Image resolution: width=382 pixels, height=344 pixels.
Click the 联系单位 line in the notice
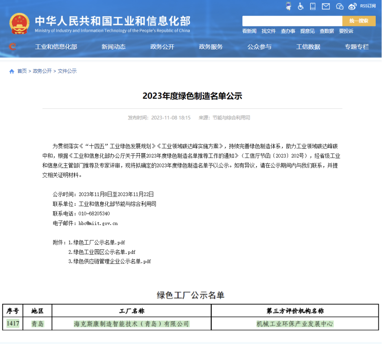105,204
